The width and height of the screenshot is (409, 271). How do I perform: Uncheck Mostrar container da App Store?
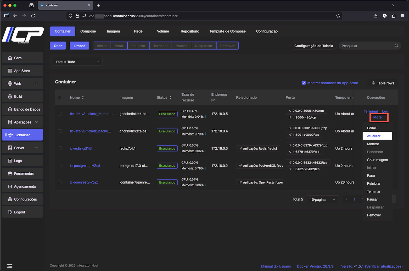pos(304,83)
